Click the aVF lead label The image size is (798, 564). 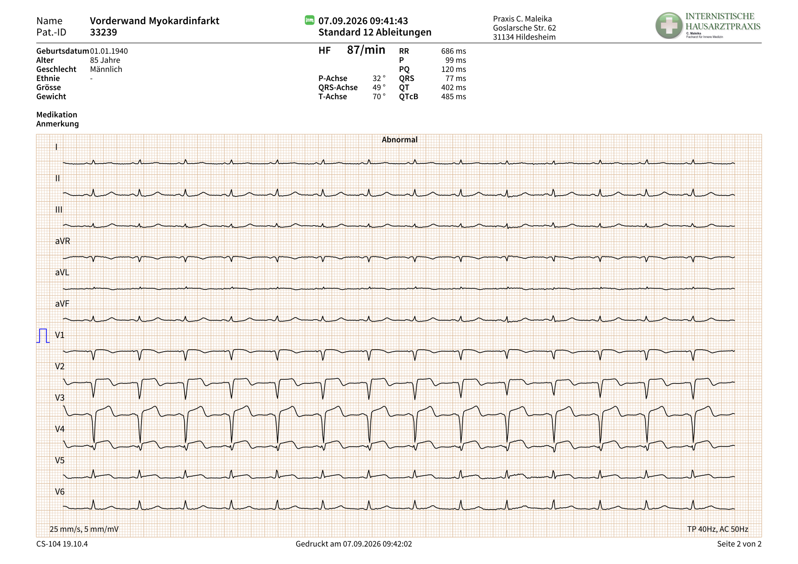click(x=62, y=304)
